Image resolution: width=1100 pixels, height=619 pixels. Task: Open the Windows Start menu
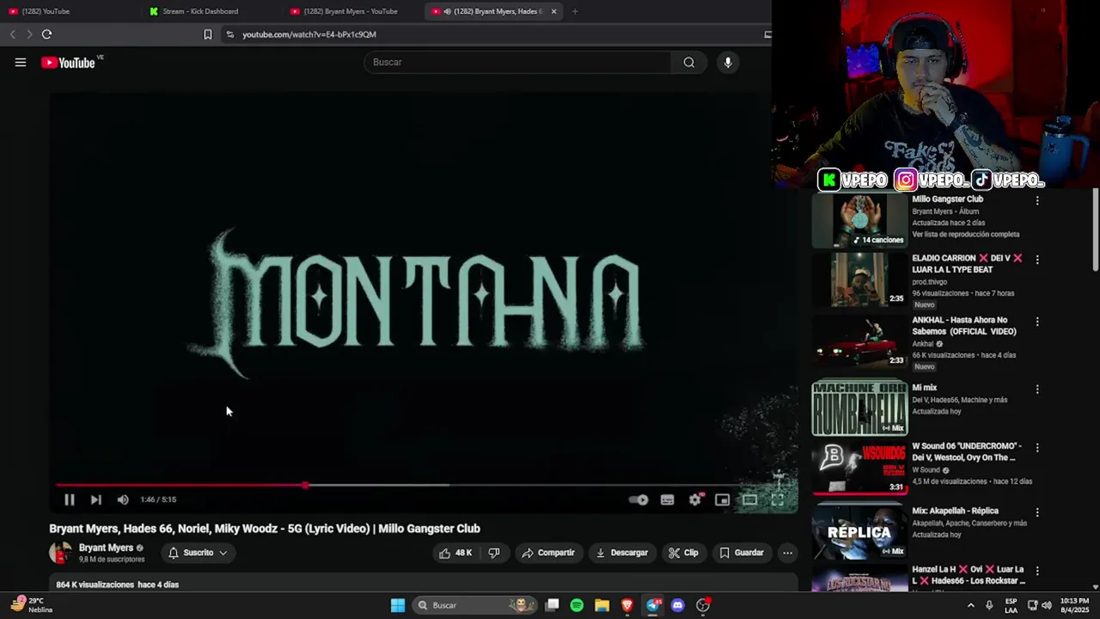[x=398, y=605]
